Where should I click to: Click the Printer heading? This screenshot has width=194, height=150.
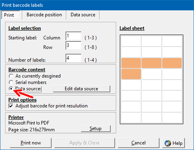coord(16,117)
